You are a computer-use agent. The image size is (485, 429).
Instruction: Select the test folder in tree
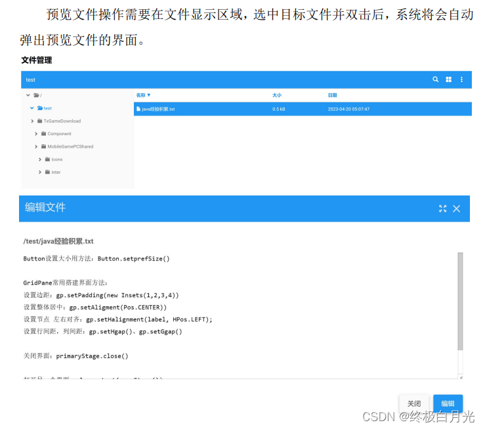(x=45, y=108)
